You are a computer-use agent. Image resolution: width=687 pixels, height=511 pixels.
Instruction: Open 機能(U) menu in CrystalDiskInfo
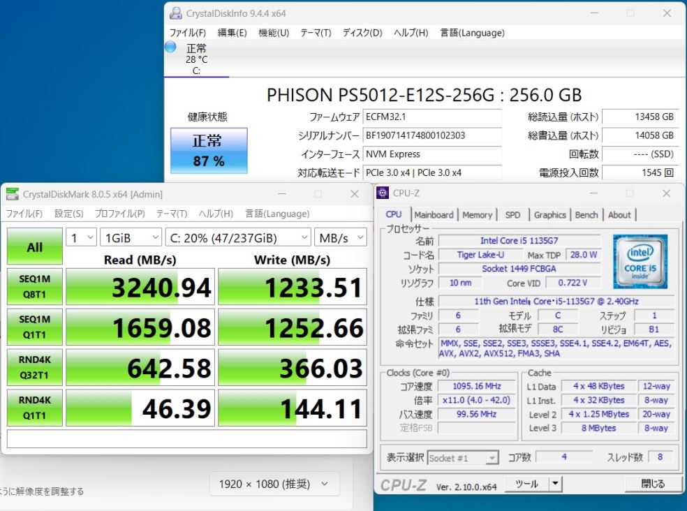click(274, 33)
